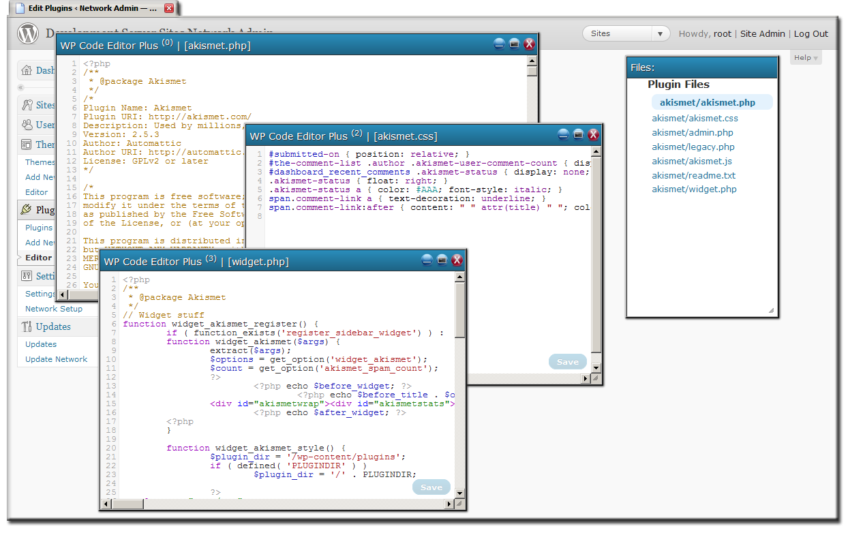Click scroll-right arrow in widget.php horizontal scrollbar
Image resolution: width=848 pixels, height=533 pixels.
click(450, 504)
